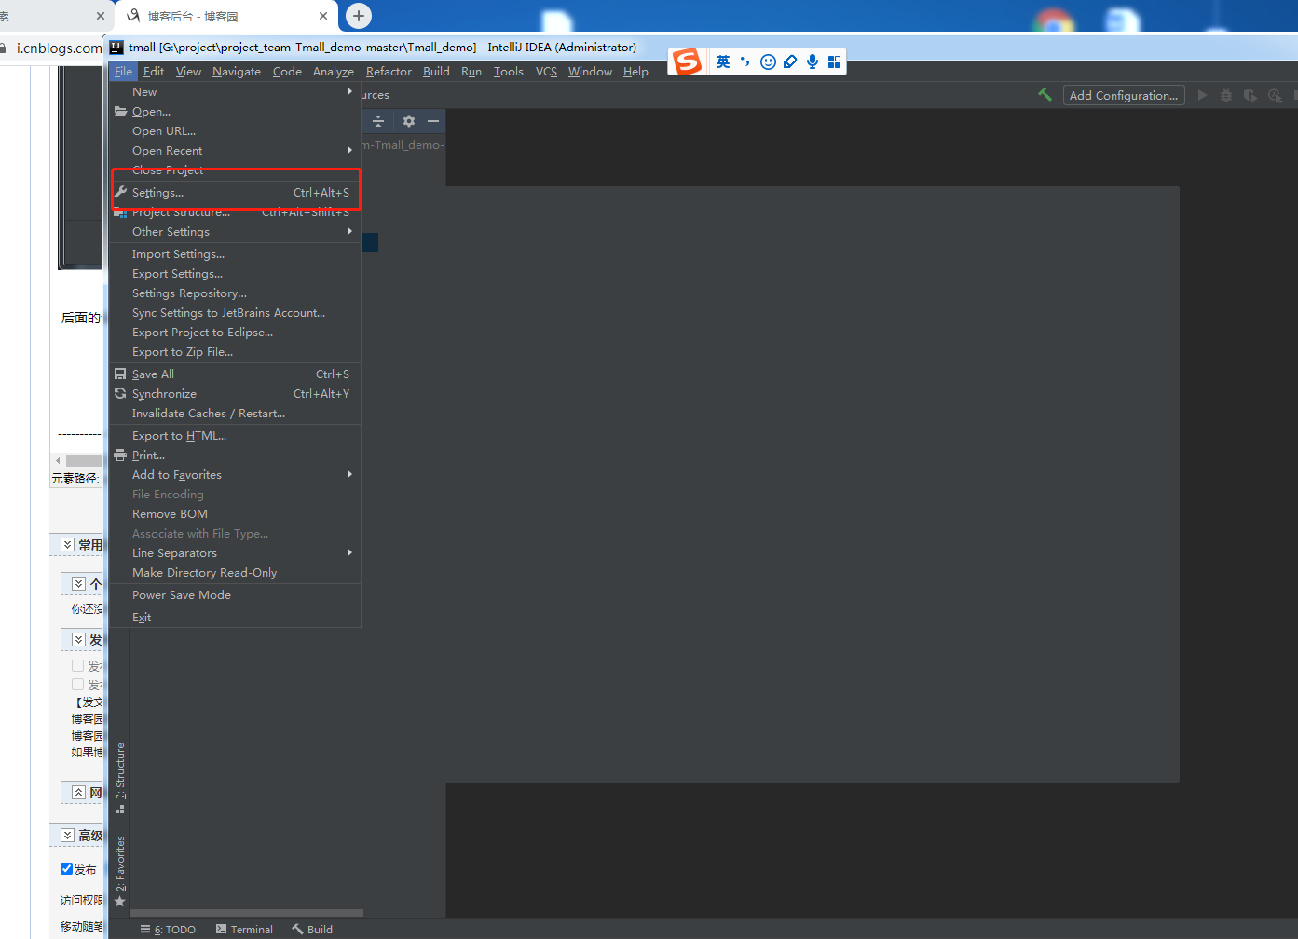
Task: Close the 博客后台 Chrome tab
Action: [323, 16]
